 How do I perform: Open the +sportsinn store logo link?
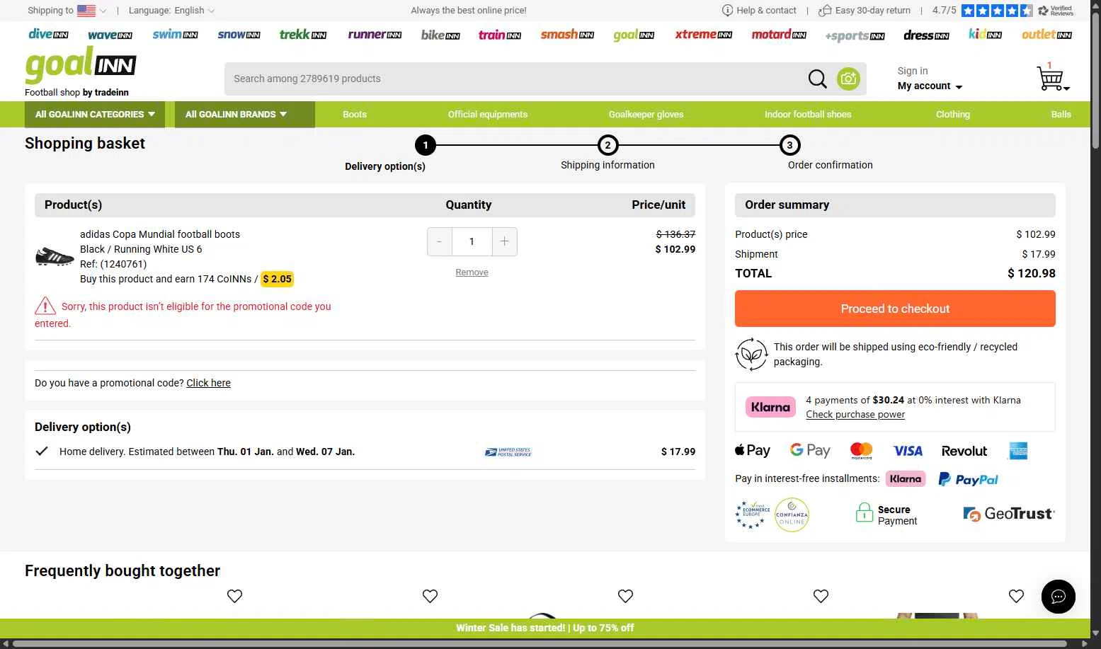pyautogui.click(x=855, y=35)
